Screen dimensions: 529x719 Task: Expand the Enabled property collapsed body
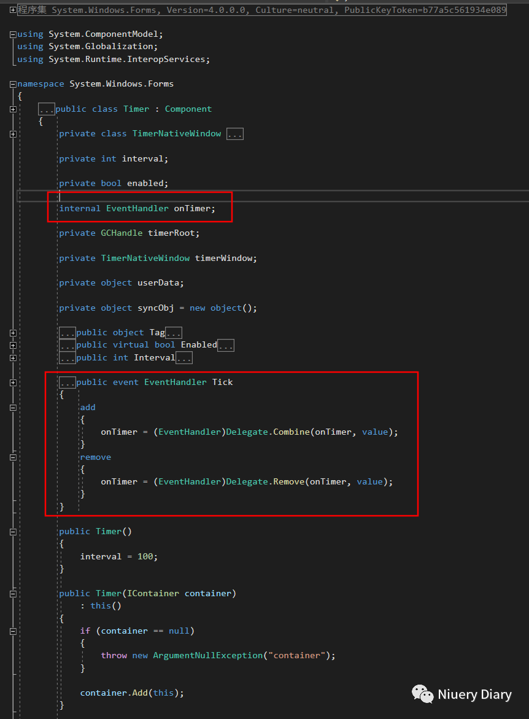[226, 344]
